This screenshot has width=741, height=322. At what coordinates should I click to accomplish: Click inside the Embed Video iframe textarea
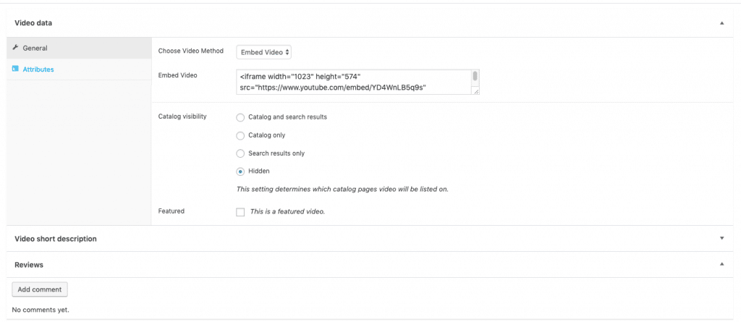[353, 82]
